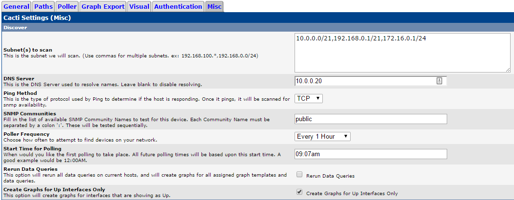Click the 'Subnet(s) to scan' setting label
The width and height of the screenshot is (514, 200).
coord(27,50)
